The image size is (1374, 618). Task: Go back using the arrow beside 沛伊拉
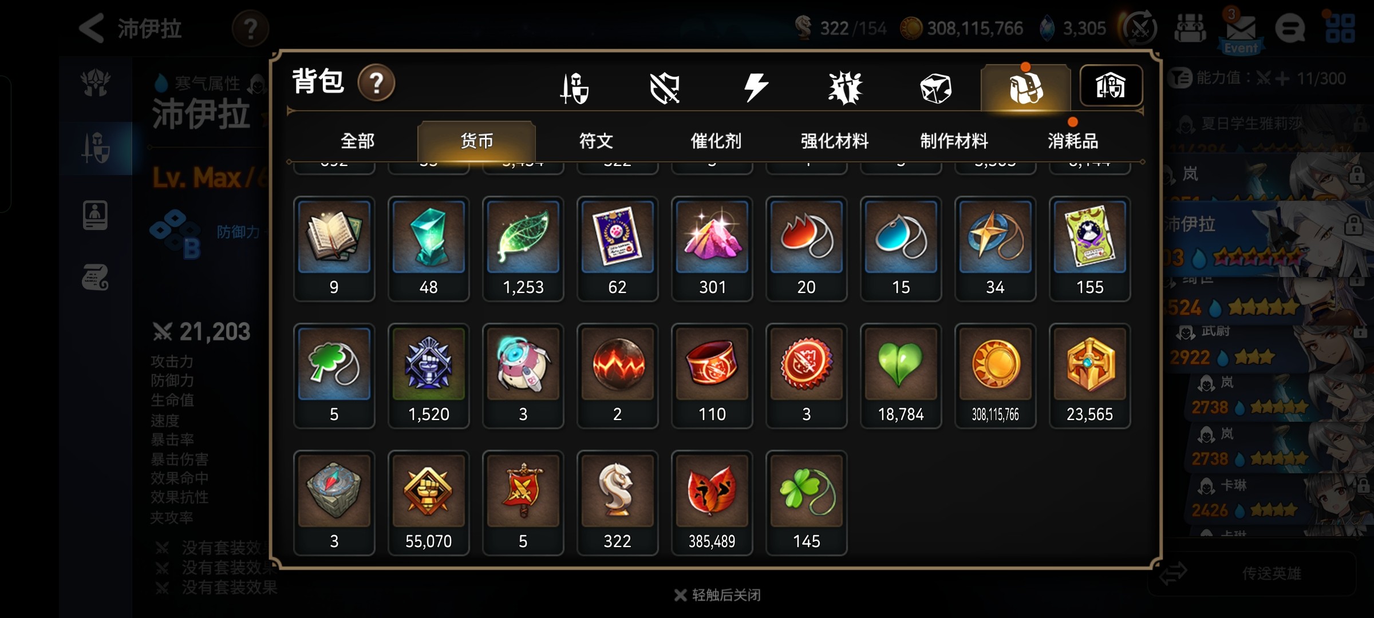[92, 28]
